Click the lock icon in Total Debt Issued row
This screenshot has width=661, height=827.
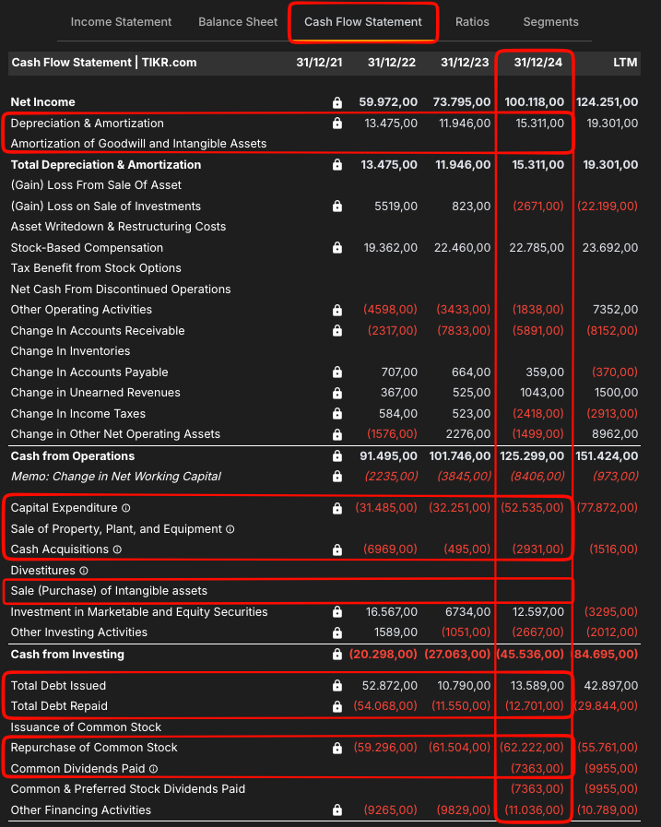337,686
